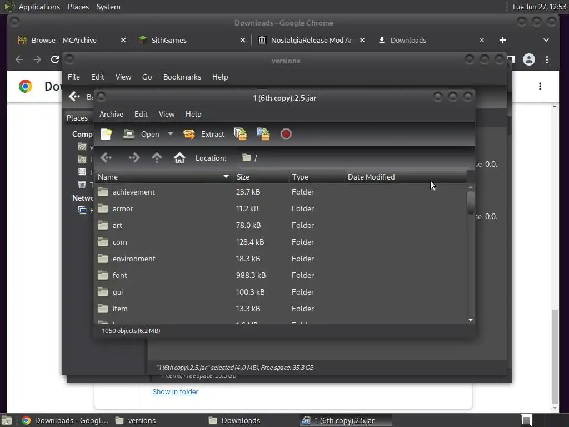The width and height of the screenshot is (569, 427).
Task: Click the Chrome profile avatar icon
Action: pos(529,59)
